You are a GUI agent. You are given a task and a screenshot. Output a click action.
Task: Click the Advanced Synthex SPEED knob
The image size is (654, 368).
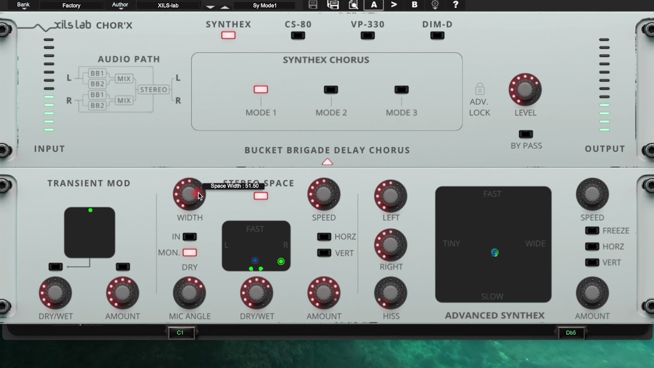pos(592,194)
